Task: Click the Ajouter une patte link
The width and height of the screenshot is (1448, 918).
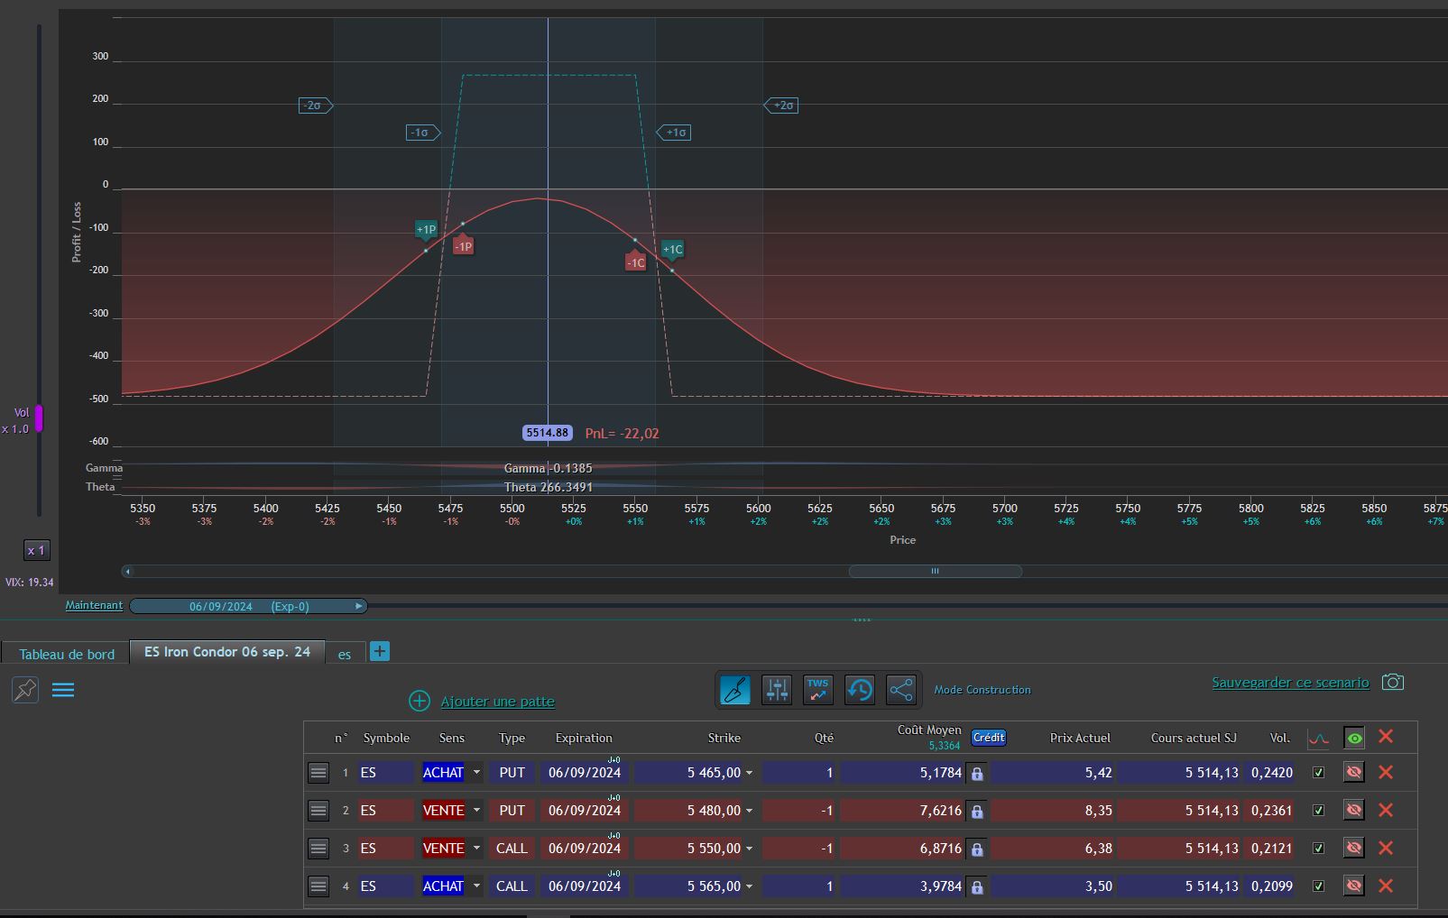Action: [x=497, y=702]
